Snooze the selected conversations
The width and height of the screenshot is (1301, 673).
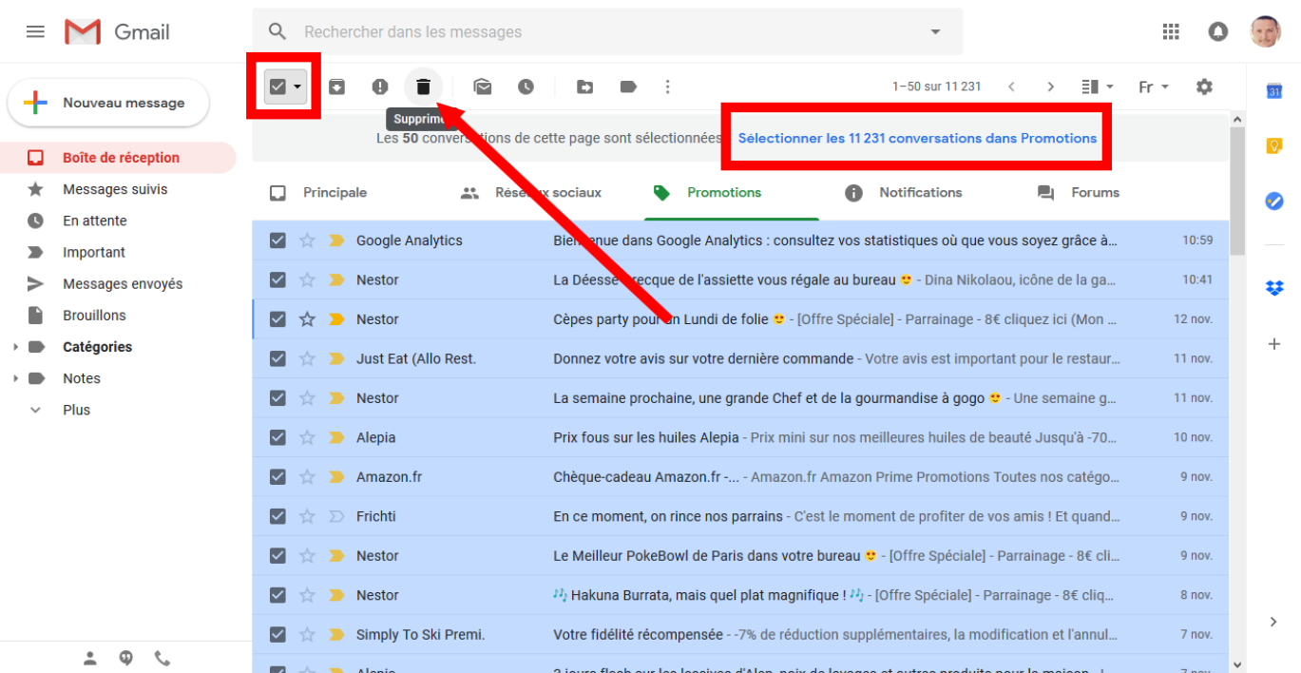[x=526, y=87]
